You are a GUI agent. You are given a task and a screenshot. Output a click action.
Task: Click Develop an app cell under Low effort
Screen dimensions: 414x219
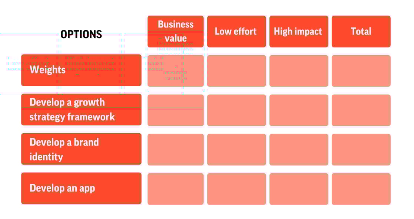pyautogui.click(x=236, y=189)
